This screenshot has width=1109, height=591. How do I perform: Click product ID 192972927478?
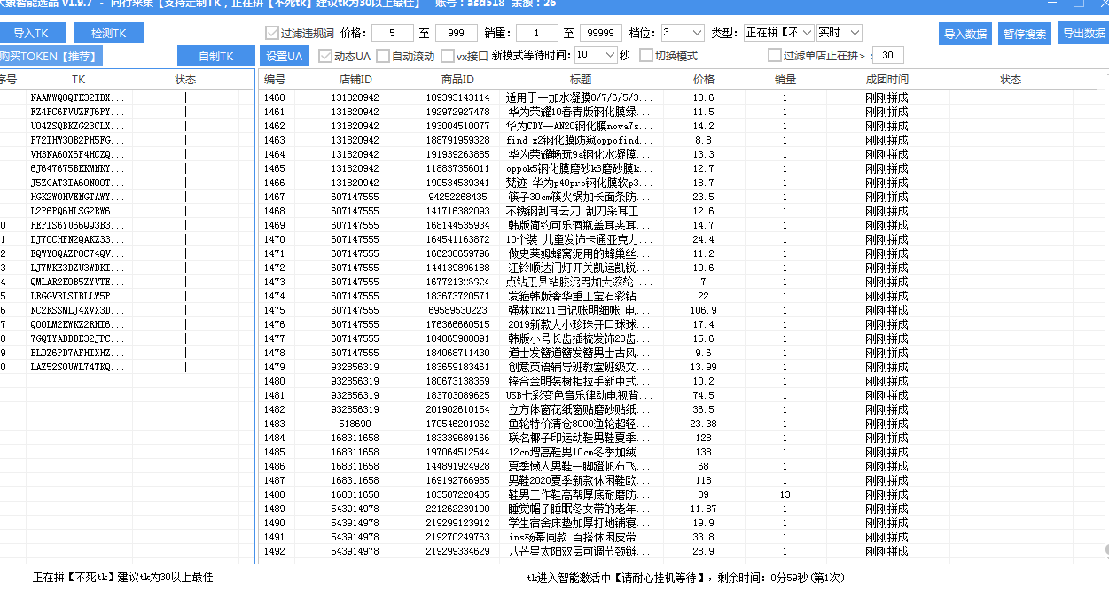point(457,112)
